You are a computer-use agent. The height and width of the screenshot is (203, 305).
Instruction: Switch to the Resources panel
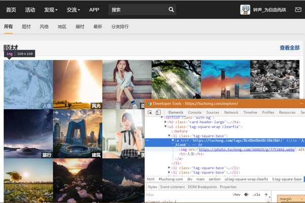pyautogui.click(x=287, y=112)
